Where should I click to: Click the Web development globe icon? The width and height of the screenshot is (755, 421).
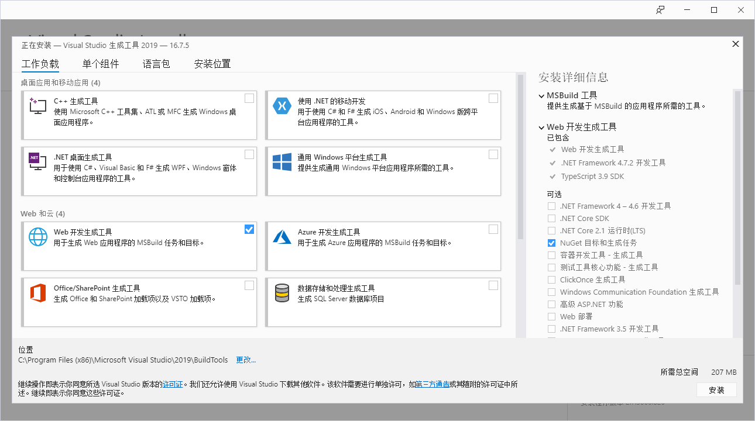[x=38, y=237]
